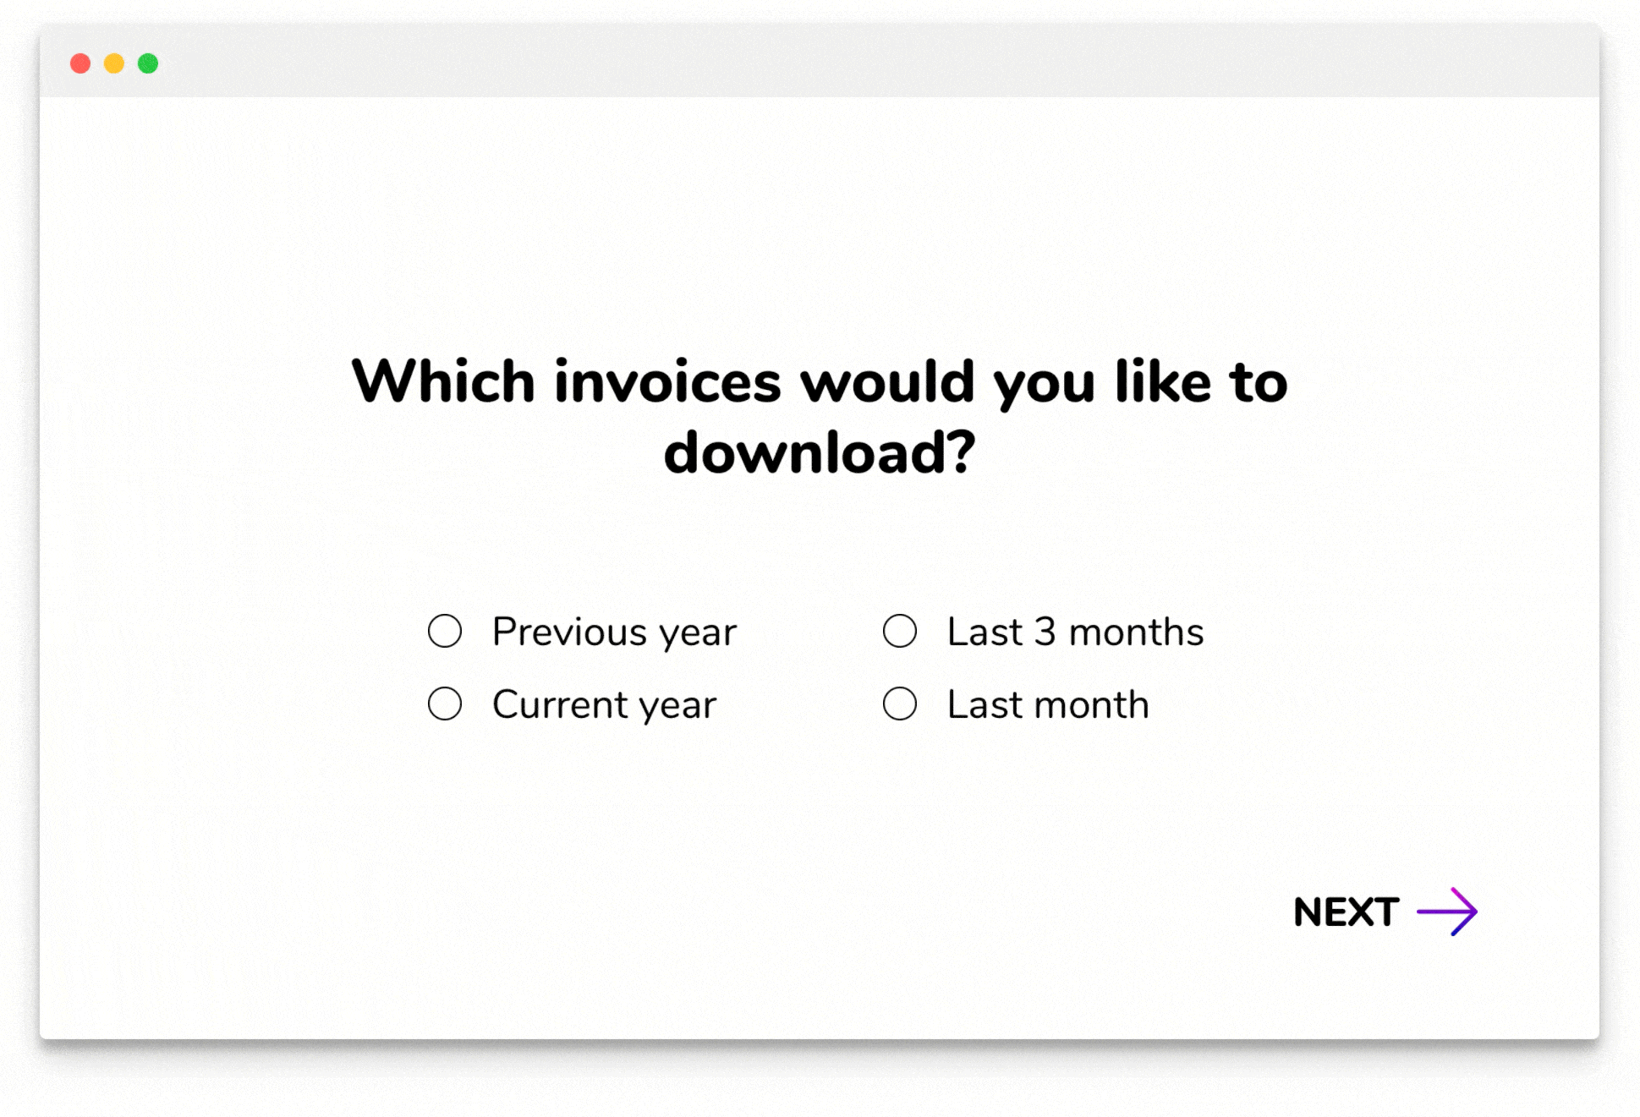The image size is (1640, 1117).
Task: Click the word "invoices" in the heading
Action: point(667,382)
